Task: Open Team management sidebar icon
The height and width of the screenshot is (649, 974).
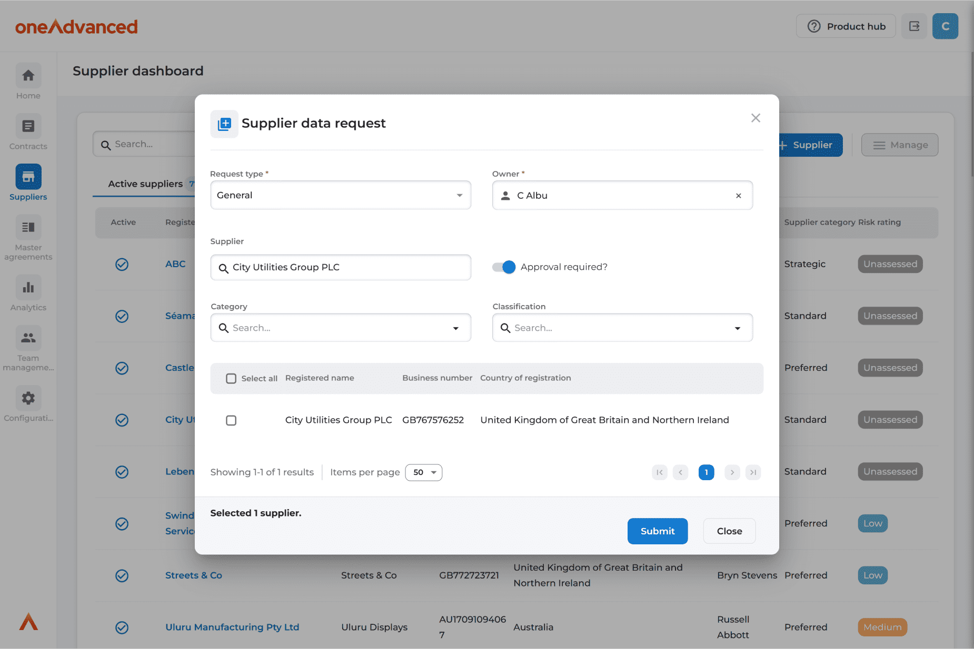Action: click(28, 338)
